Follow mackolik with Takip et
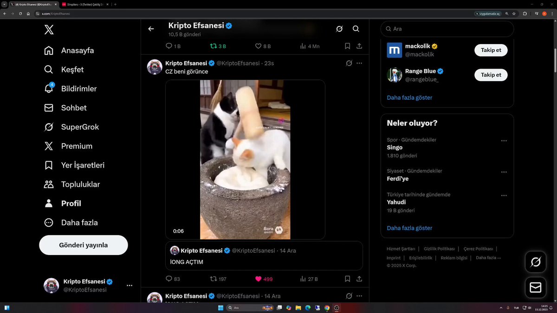The height and width of the screenshot is (313, 557). click(491, 50)
